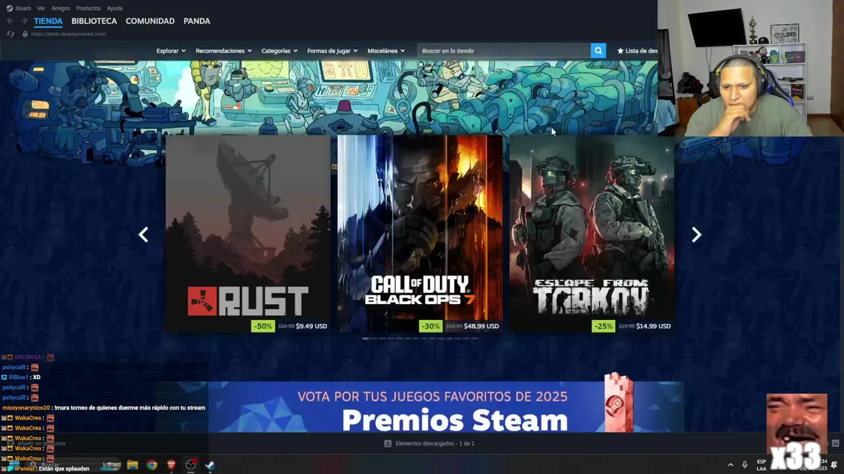Click the $14.99 USD price
This screenshot has width=844, height=474.
[x=653, y=326]
